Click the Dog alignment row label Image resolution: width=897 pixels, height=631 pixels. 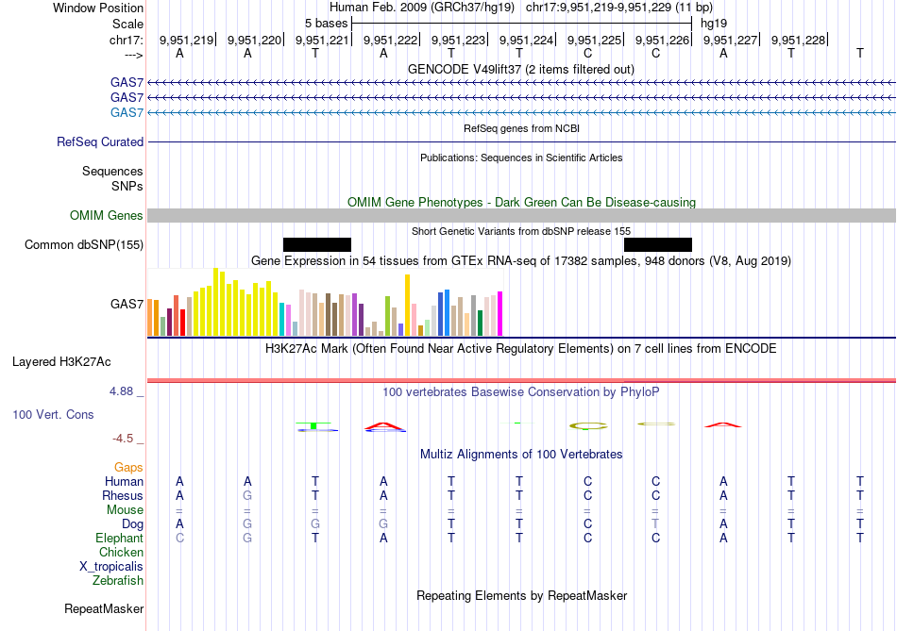(x=133, y=524)
